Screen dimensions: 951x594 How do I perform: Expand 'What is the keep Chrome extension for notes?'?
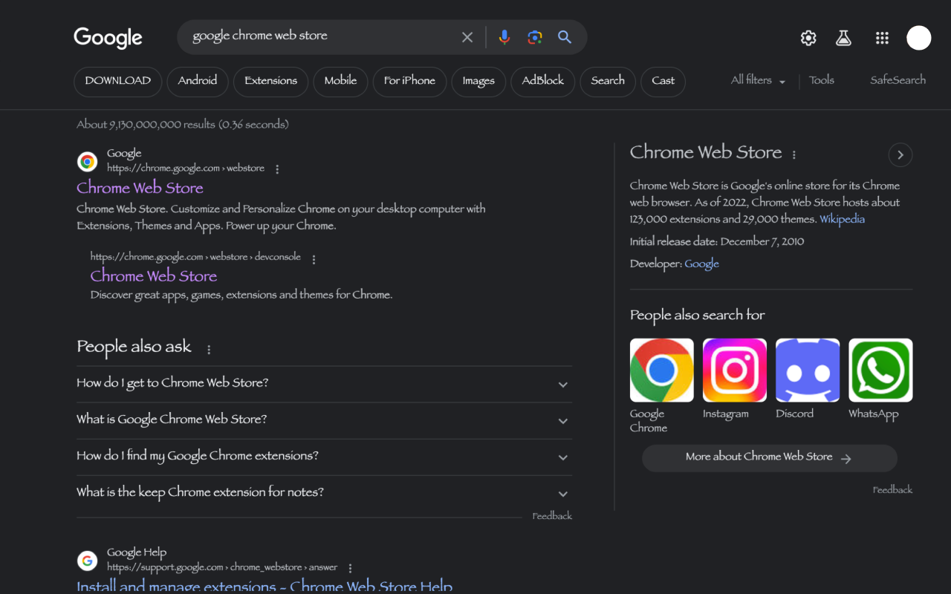(x=324, y=493)
